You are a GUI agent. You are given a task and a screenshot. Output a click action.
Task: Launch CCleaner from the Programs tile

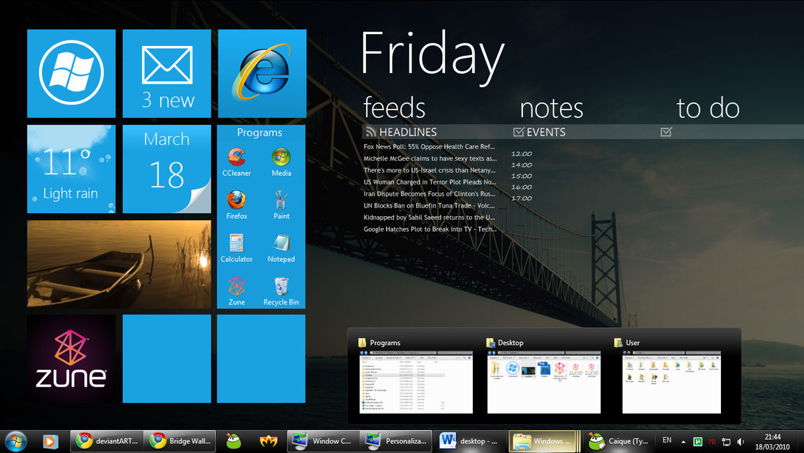236,162
